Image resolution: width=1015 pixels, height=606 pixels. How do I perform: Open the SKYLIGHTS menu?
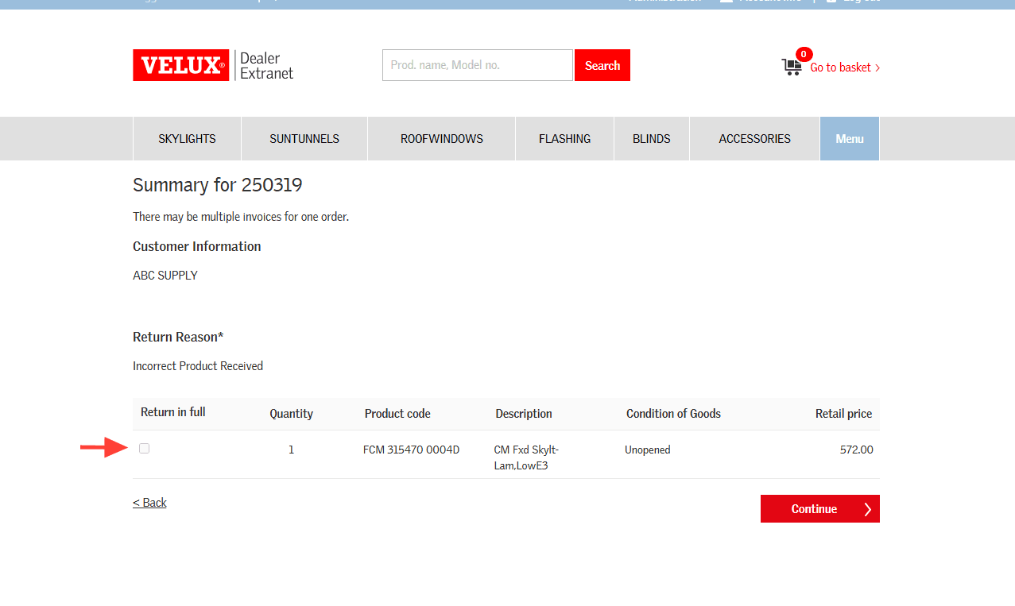pos(187,139)
